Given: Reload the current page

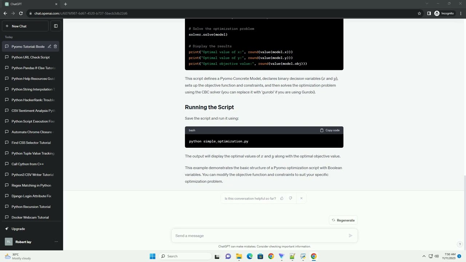Looking at the screenshot, I should (21, 13).
